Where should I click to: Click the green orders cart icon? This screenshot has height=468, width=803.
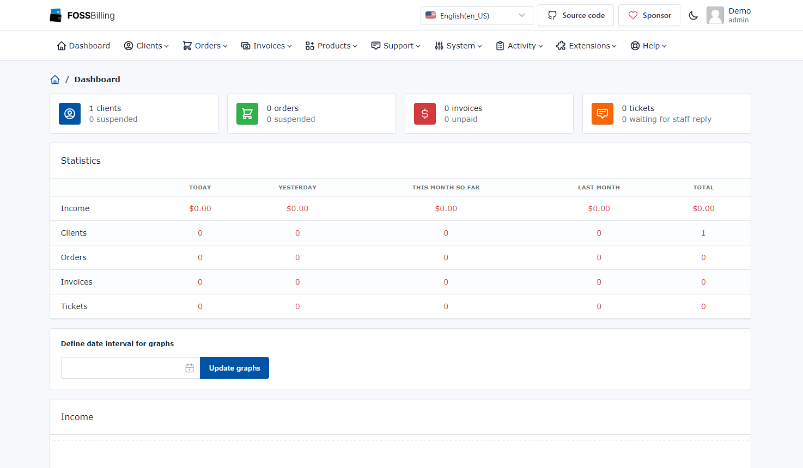[247, 114]
